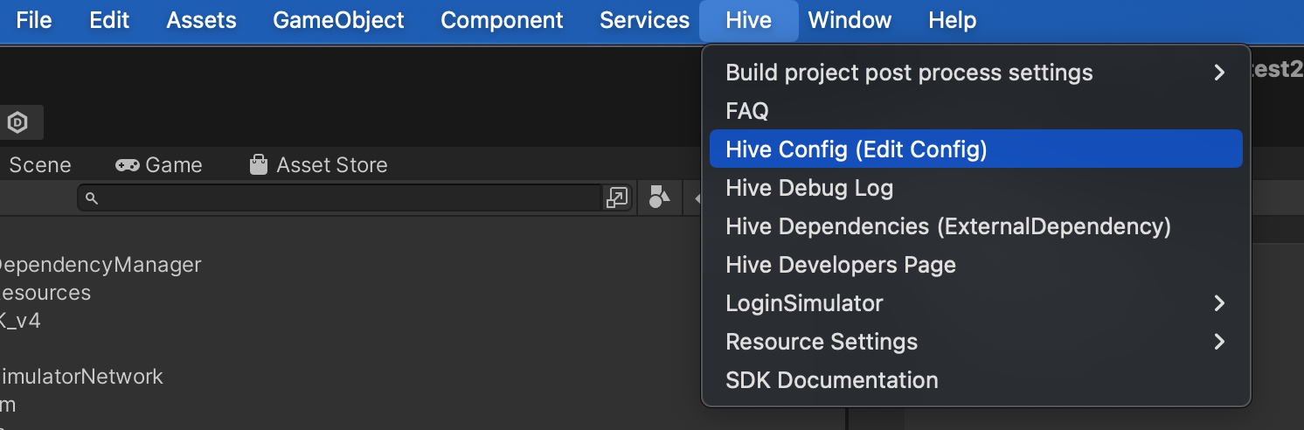Choose Hive Dependencies (ExternalDependency) item

click(x=948, y=226)
